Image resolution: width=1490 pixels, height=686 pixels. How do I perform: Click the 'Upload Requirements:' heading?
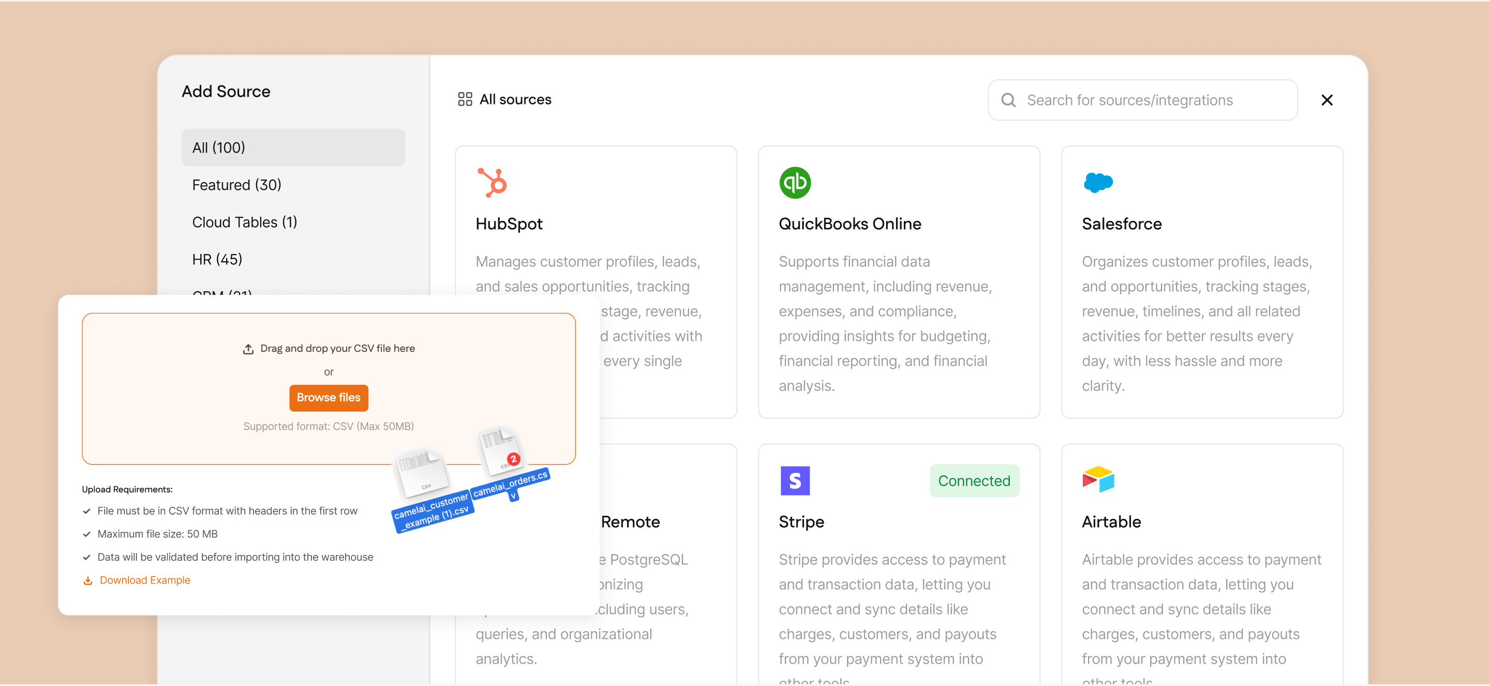click(x=127, y=489)
